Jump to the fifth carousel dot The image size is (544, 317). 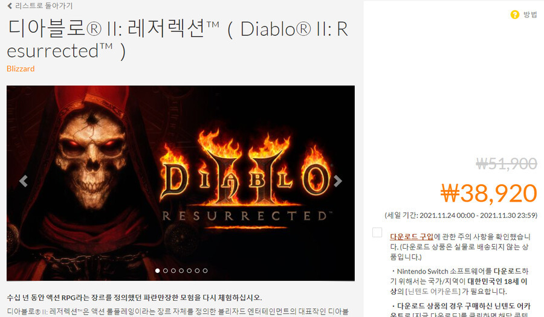189,271
